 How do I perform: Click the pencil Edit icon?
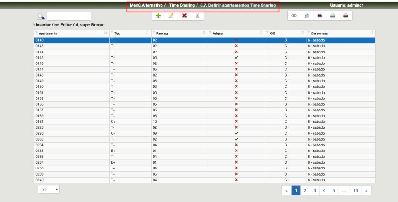171,16
